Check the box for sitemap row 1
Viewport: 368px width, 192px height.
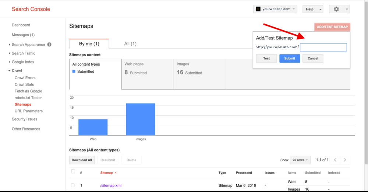(x=73, y=185)
